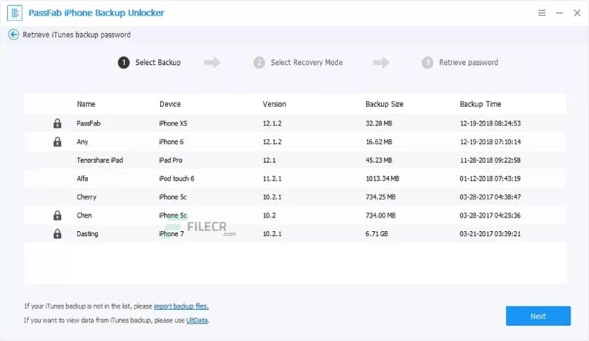Close the PassFab window
This screenshot has width=589, height=341.
[577, 13]
